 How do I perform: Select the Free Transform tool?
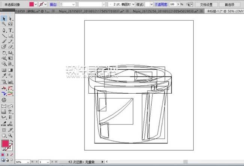pyautogui.click(x=10, y=58)
